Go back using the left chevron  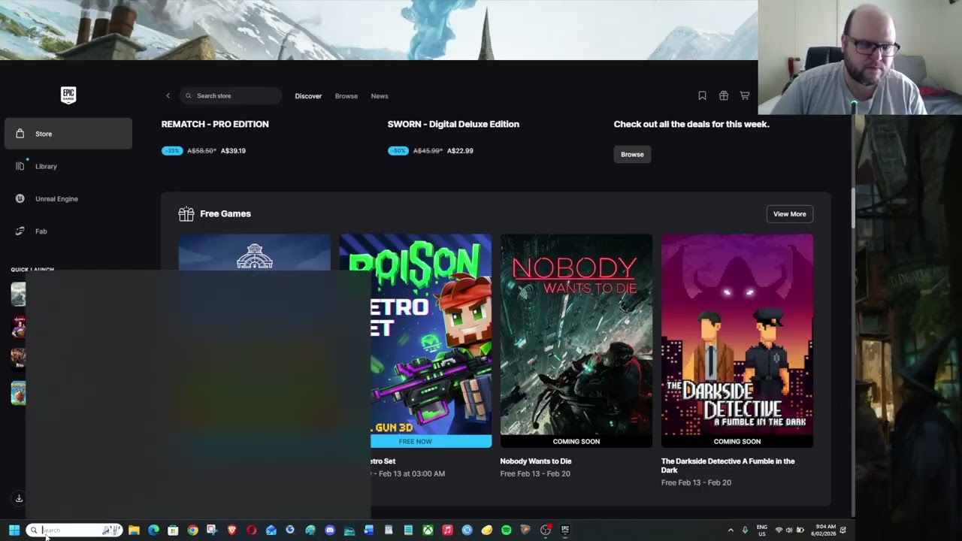(168, 95)
